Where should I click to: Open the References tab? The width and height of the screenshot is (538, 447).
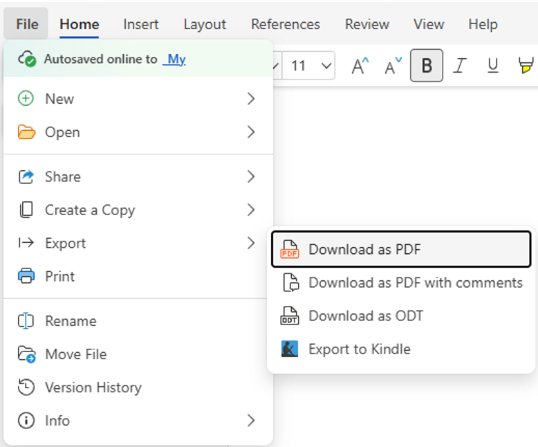coord(285,24)
